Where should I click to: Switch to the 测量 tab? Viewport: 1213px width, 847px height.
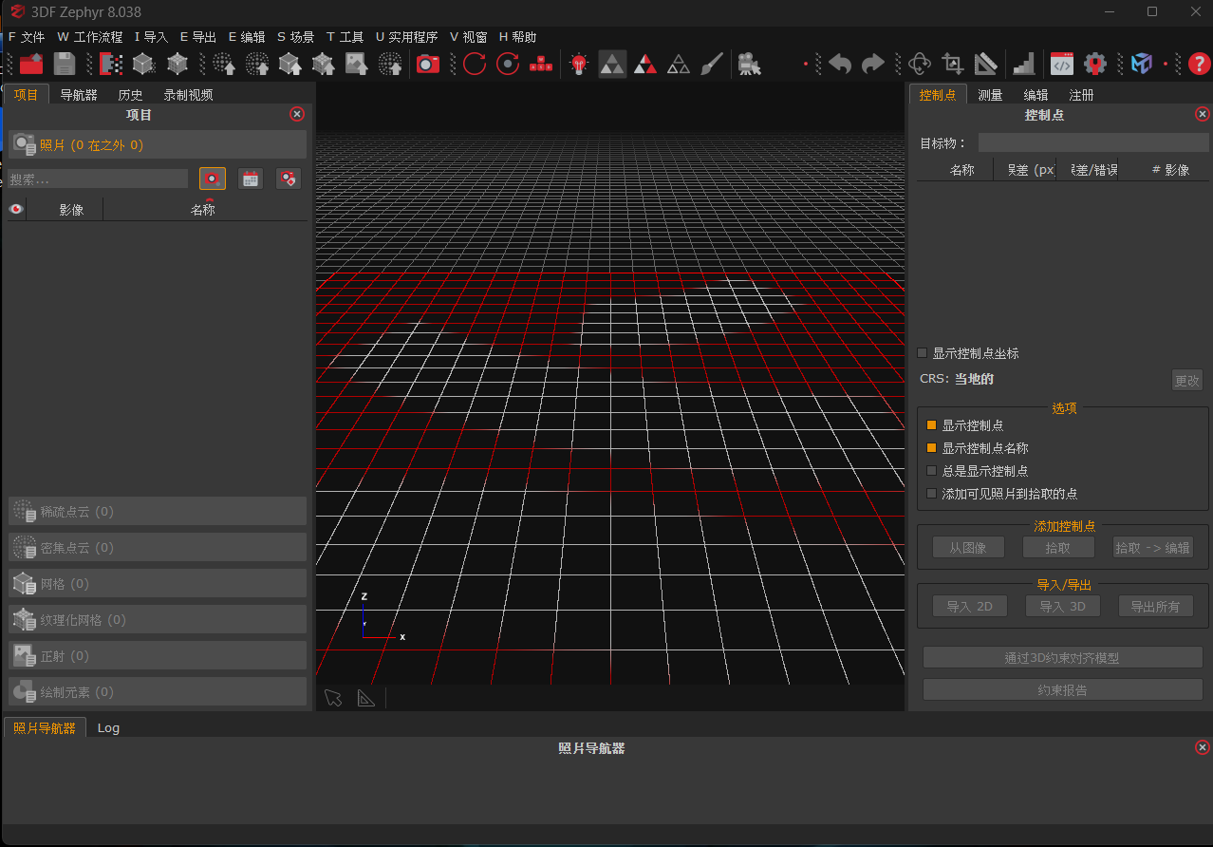click(x=990, y=95)
